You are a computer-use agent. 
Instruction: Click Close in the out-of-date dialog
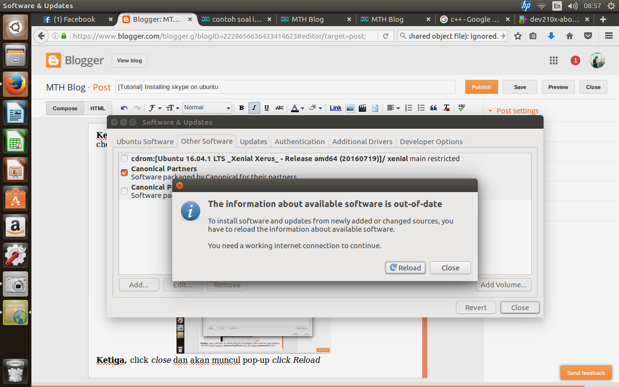450,268
